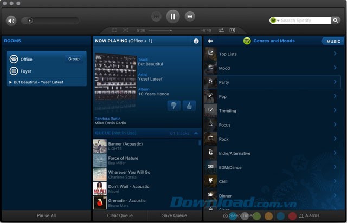Image resolution: width=347 pixels, height=223 pixels.
Task: Go back to the previous track
Action: pyautogui.click(x=156, y=17)
